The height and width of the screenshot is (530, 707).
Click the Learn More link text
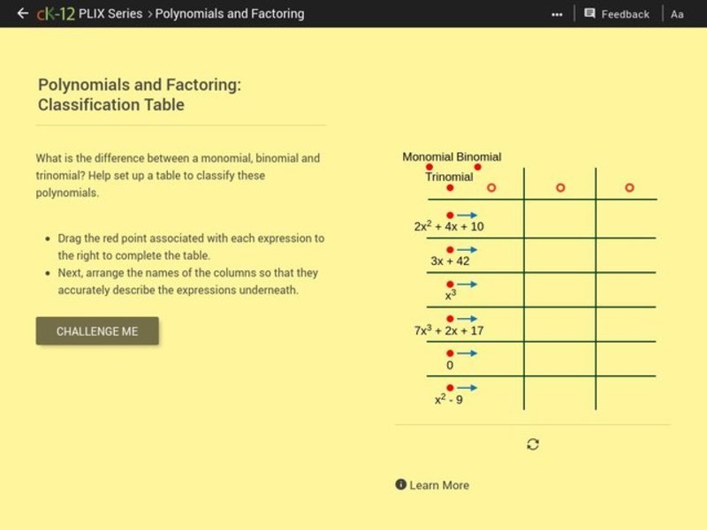point(439,485)
